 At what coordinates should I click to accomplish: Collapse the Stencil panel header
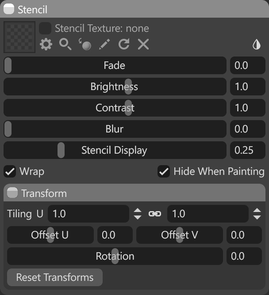tap(9, 9)
